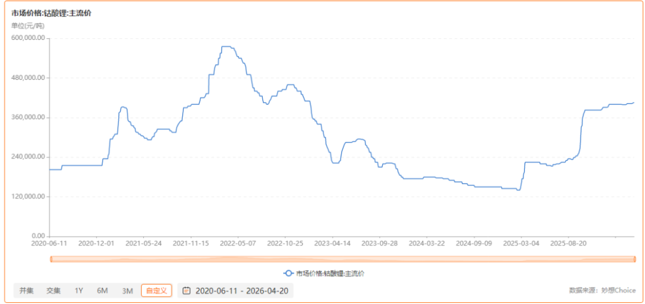Click y-axis label 480,000.00
This screenshot has height=304, width=645.
pos(29,77)
